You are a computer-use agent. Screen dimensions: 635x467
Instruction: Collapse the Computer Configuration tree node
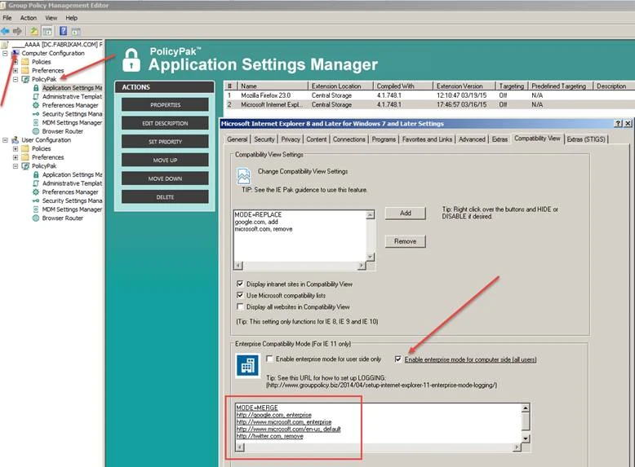point(6,53)
